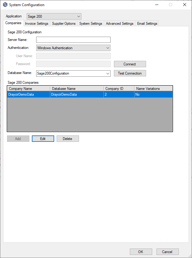
Task: Go to the Advanced Settings tab
Action: click(x=119, y=24)
